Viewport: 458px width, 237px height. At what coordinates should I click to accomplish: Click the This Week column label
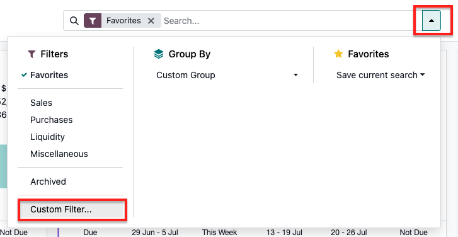pyautogui.click(x=219, y=233)
